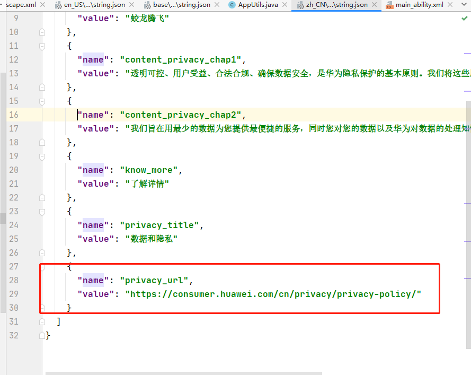Click the main_ability.xml file icon
The image size is (471, 375).
pos(389,5)
